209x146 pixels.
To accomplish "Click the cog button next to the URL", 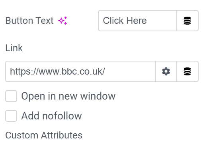I will coord(166,71).
